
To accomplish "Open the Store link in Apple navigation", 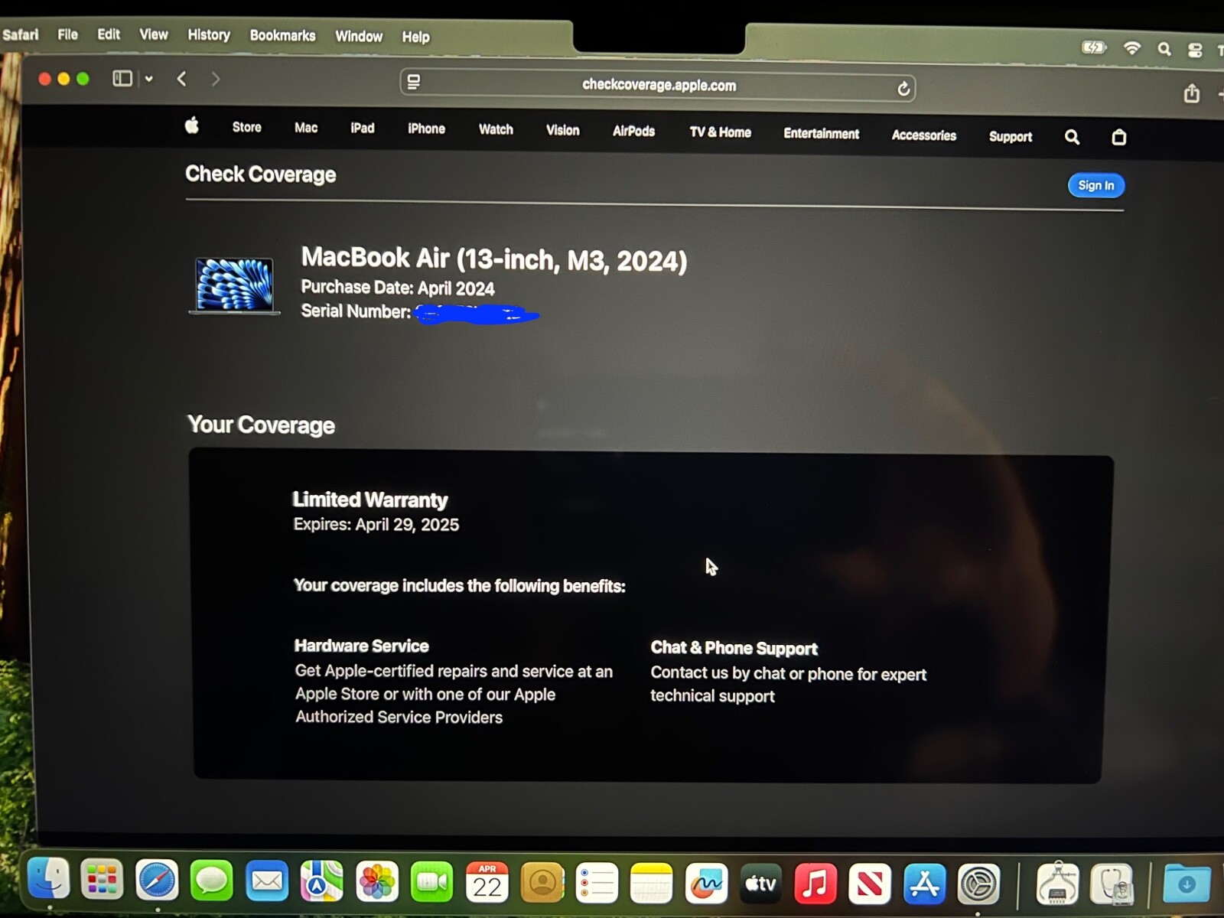I will (x=246, y=127).
